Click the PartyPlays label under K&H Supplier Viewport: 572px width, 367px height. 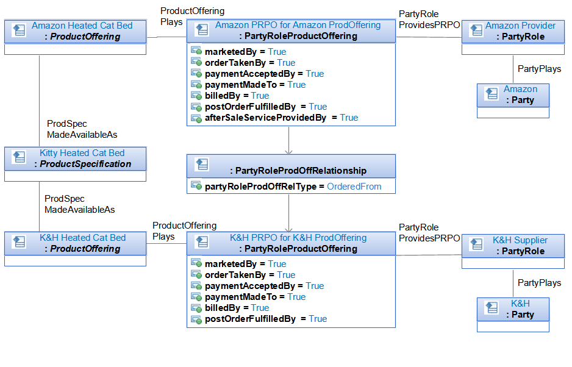tap(539, 283)
